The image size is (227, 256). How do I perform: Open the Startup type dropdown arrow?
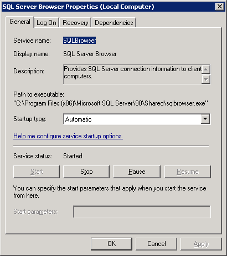(x=205, y=119)
